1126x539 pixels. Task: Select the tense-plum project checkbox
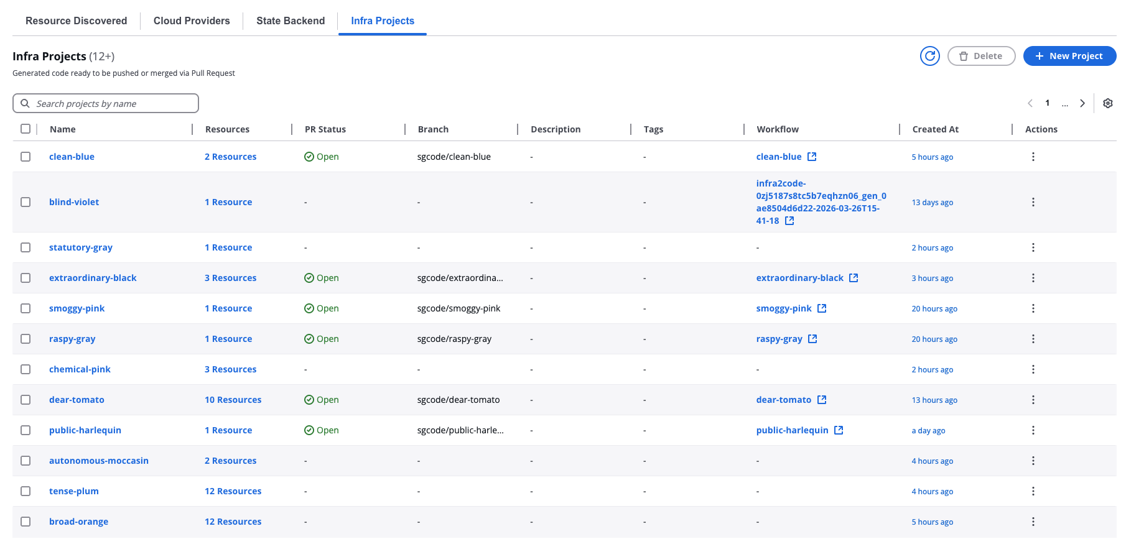click(x=26, y=491)
